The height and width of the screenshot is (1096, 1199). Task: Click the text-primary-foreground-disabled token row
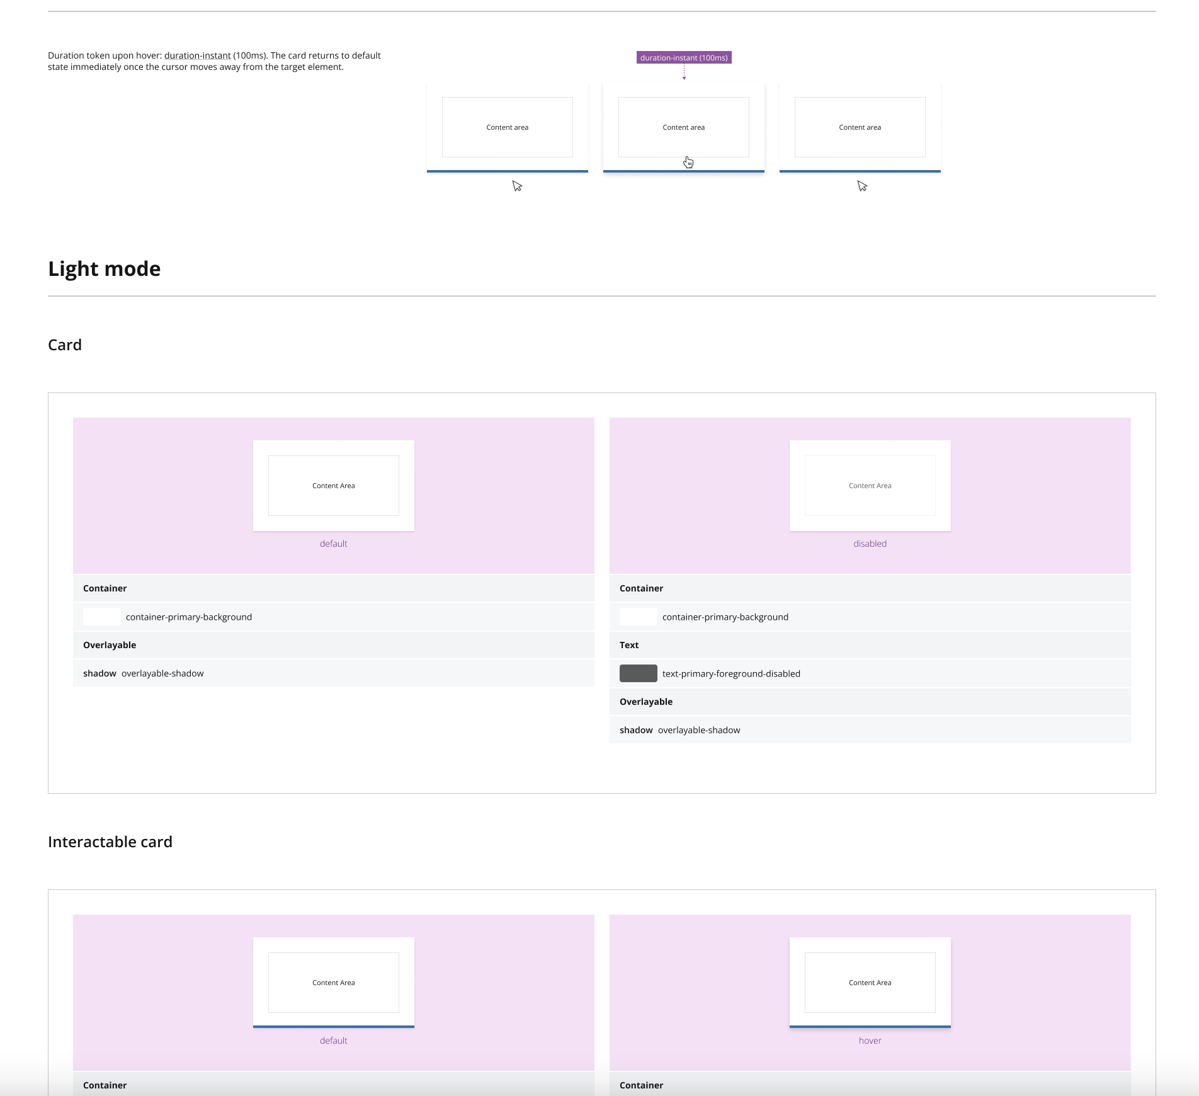click(730, 673)
